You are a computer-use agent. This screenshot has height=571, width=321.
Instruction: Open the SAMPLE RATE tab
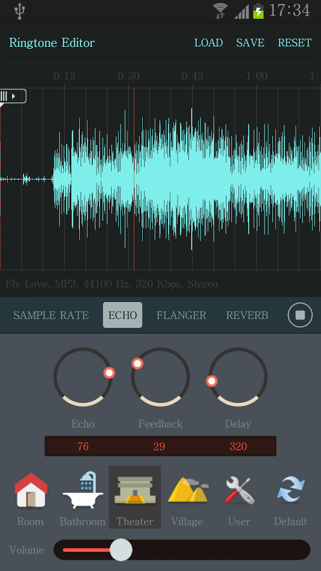pos(51,315)
